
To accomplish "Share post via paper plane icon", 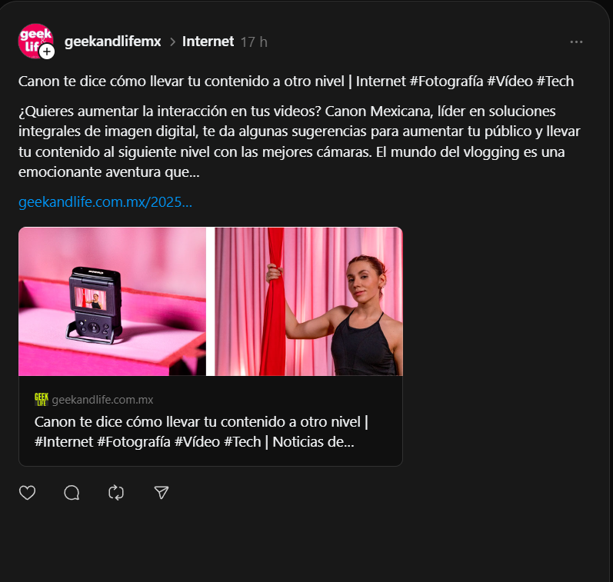I will (x=161, y=493).
